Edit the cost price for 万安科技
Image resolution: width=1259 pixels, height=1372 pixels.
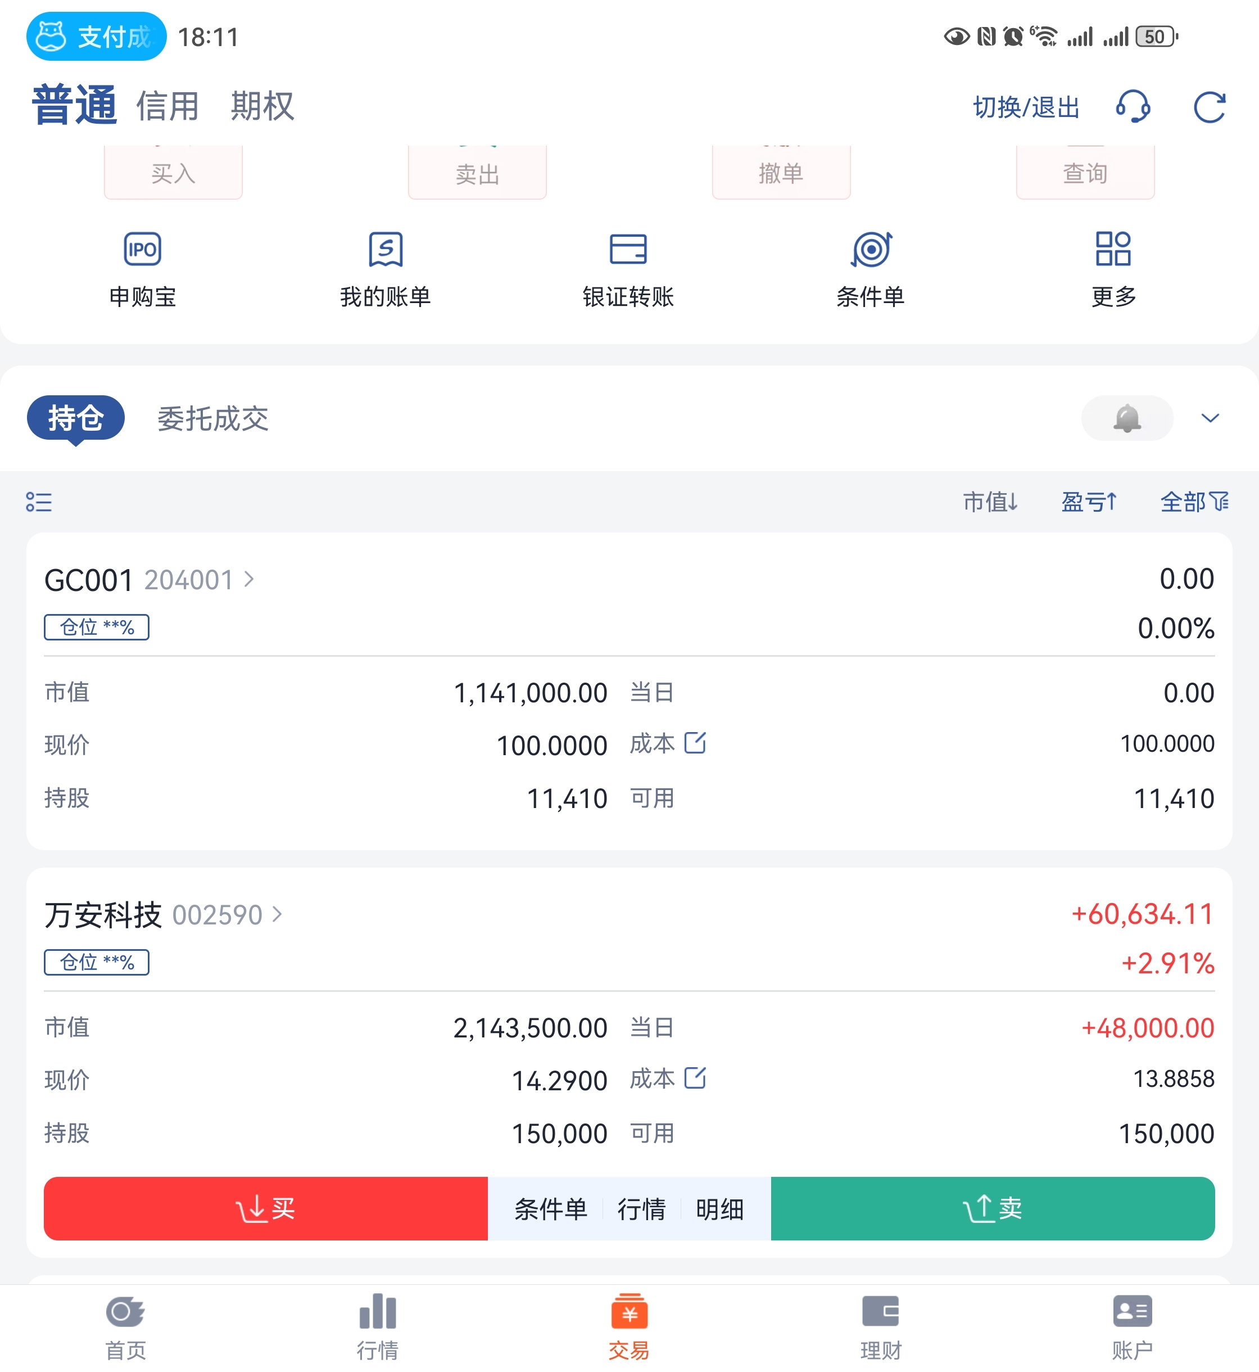click(x=695, y=1077)
